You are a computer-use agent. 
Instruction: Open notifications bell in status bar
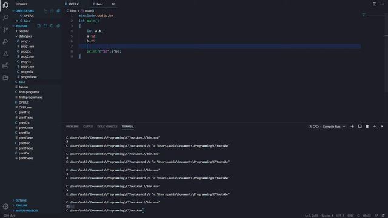pyautogui.click(x=383, y=216)
